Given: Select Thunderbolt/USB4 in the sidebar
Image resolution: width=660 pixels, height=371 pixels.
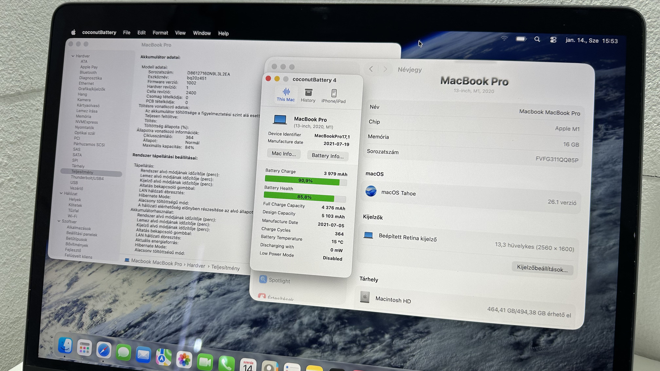Looking at the screenshot, I should (87, 178).
